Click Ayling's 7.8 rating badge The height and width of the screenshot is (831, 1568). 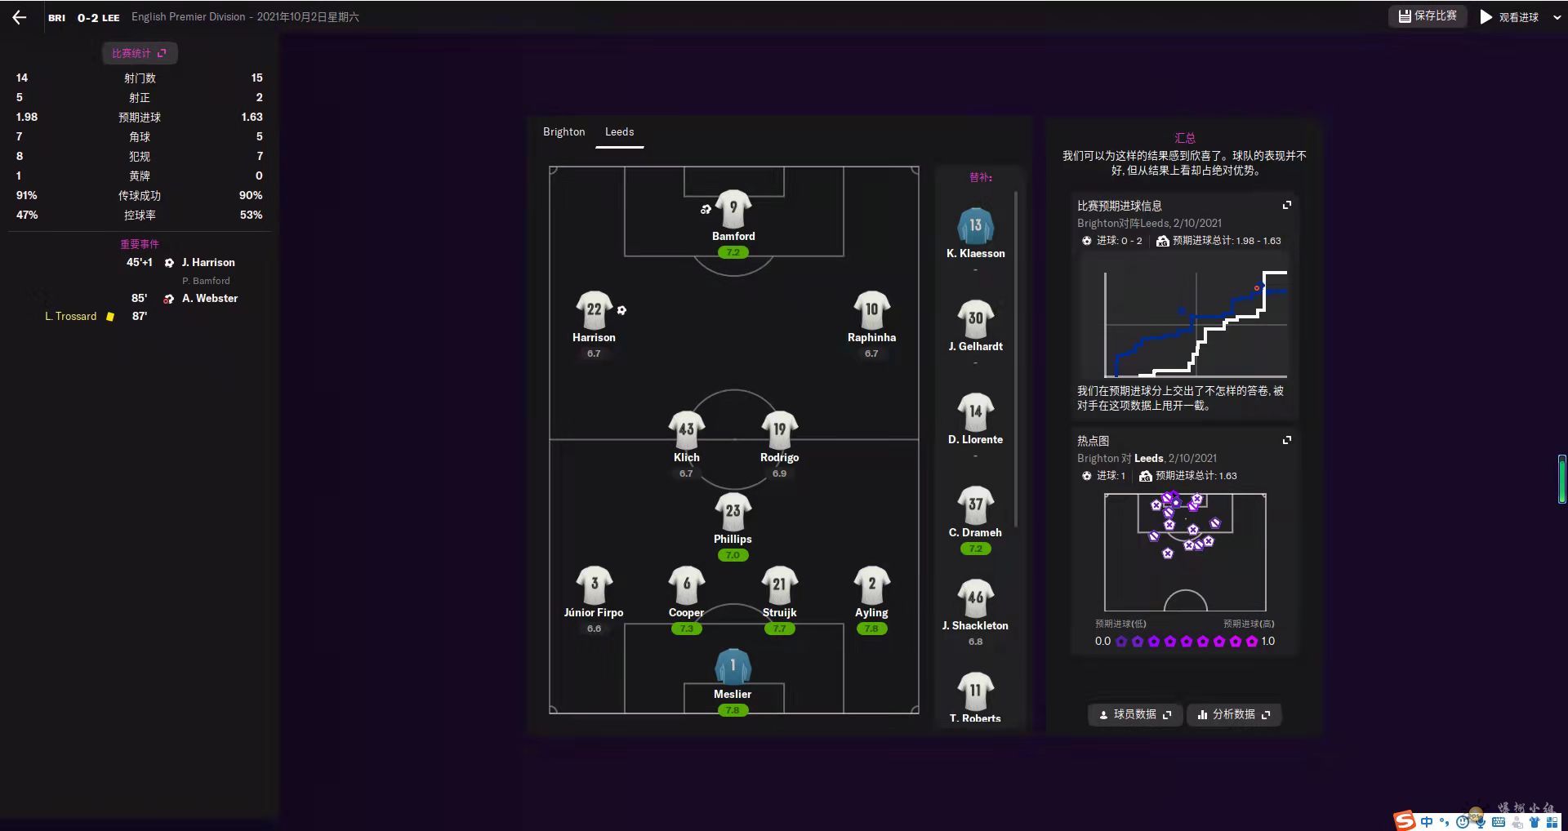[x=871, y=629]
